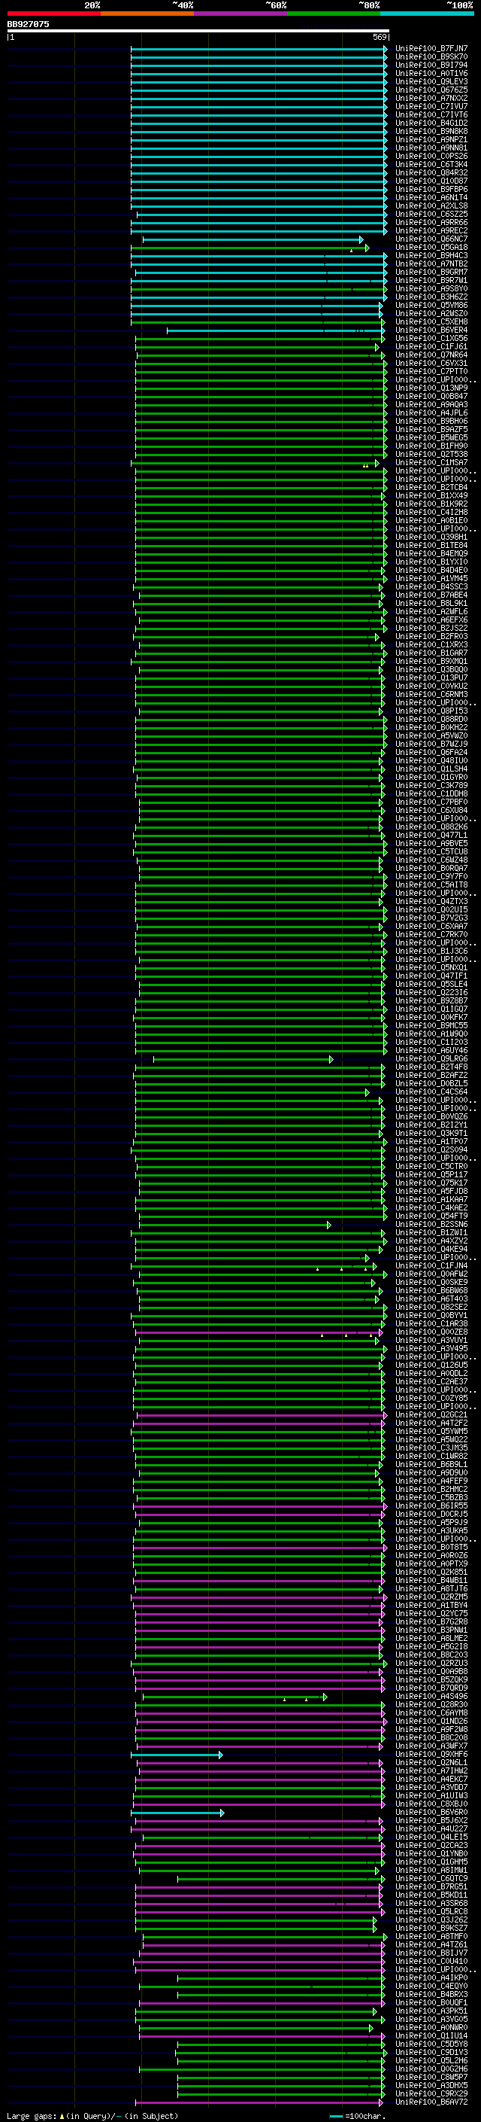
Task: Select the label UniRef100_C1XG56
Action: pyautogui.click(x=431, y=339)
